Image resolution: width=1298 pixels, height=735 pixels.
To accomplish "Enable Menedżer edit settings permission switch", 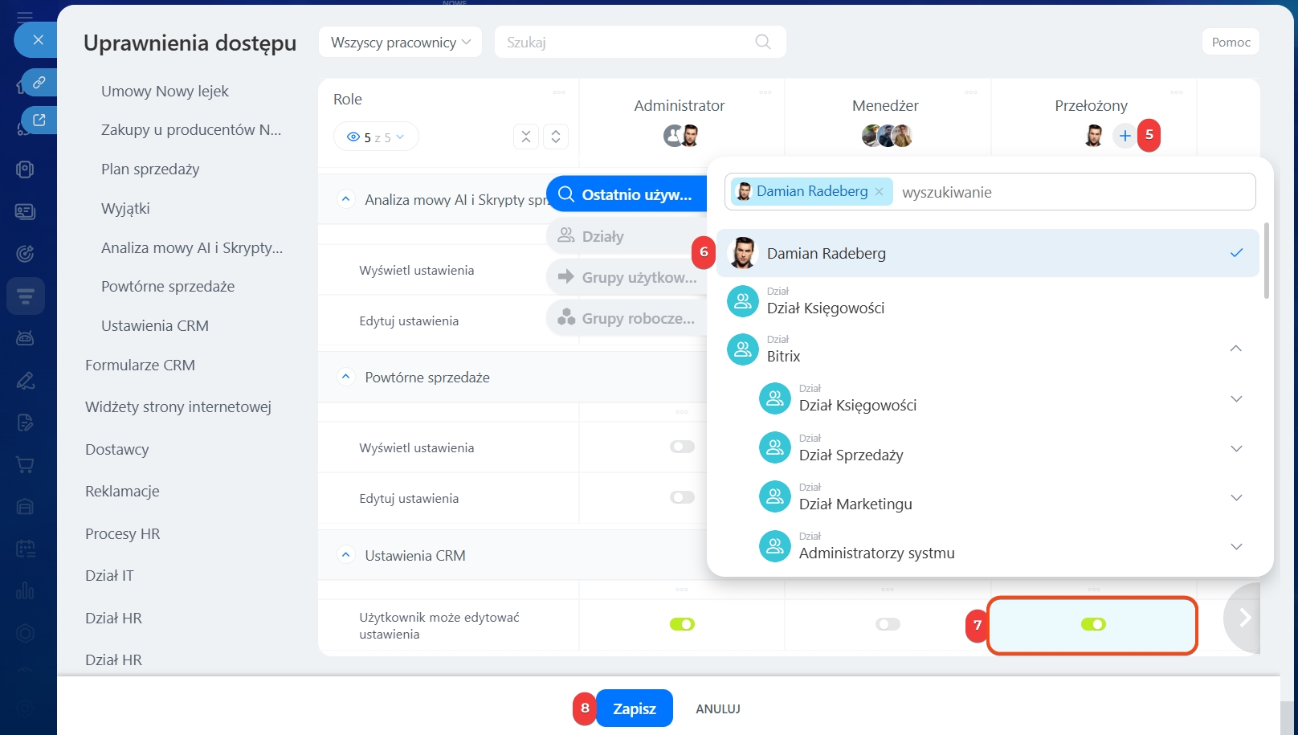I will pos(888,624).
